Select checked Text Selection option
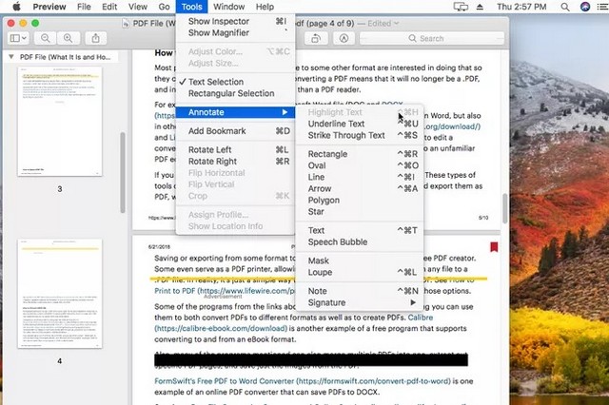The width and height of the screenshot is (609, 405). (x=235, y=82)
